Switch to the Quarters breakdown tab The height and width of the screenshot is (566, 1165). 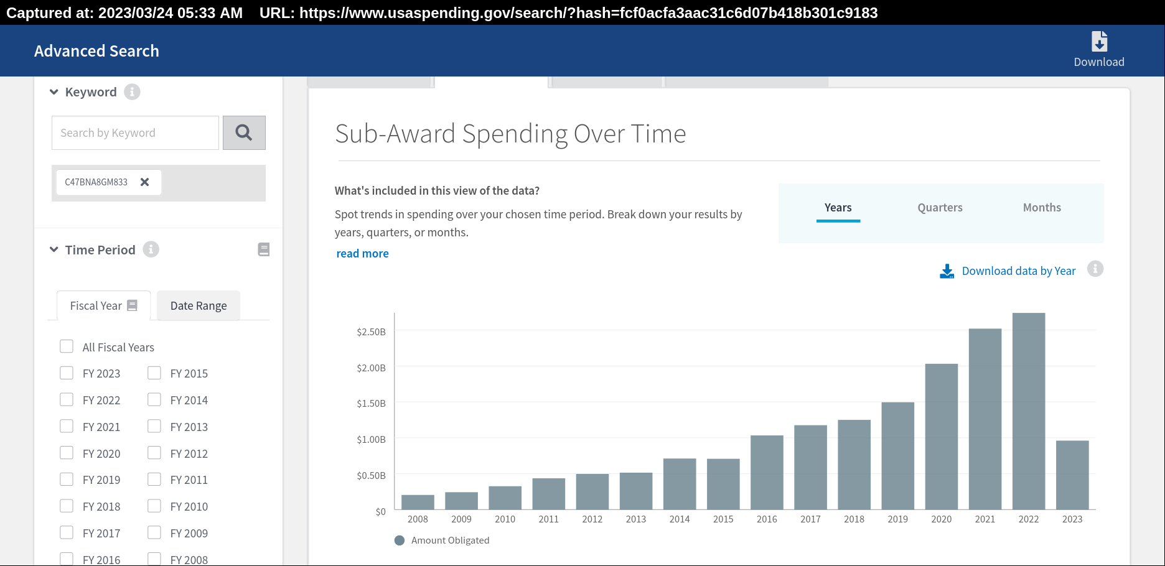940,208
